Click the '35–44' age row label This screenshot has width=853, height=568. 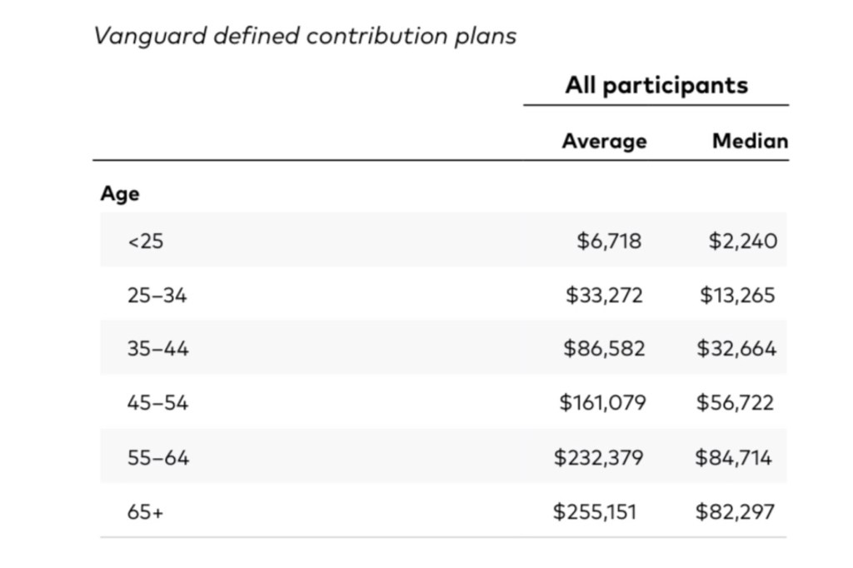pos(157,349)
